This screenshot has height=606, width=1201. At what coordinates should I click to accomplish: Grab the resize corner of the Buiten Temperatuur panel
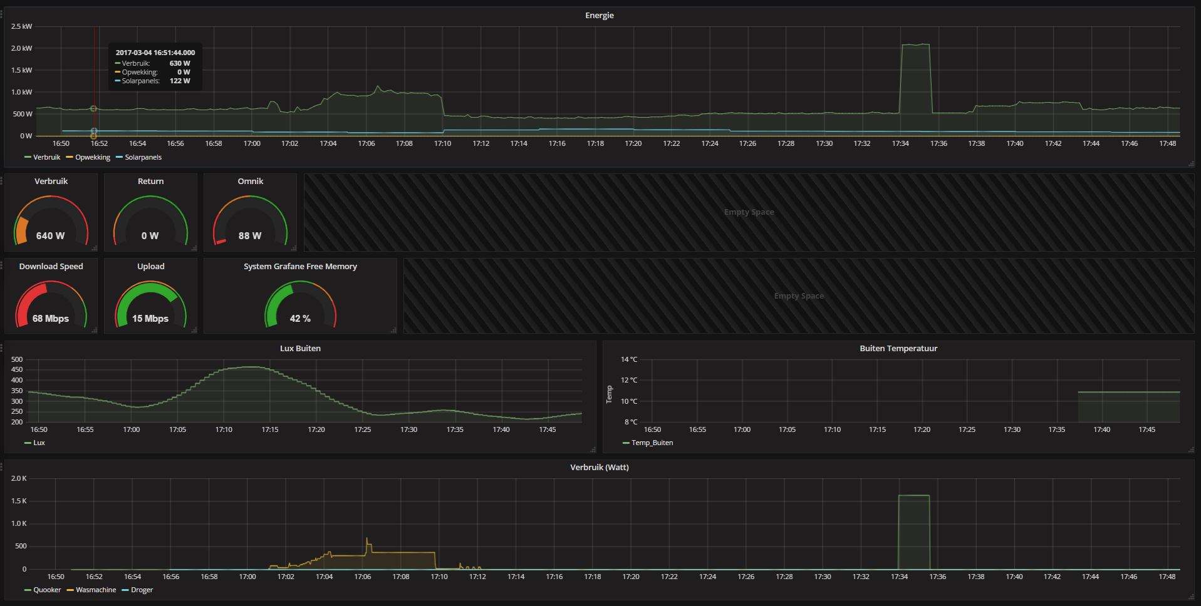pos(1191,449)
